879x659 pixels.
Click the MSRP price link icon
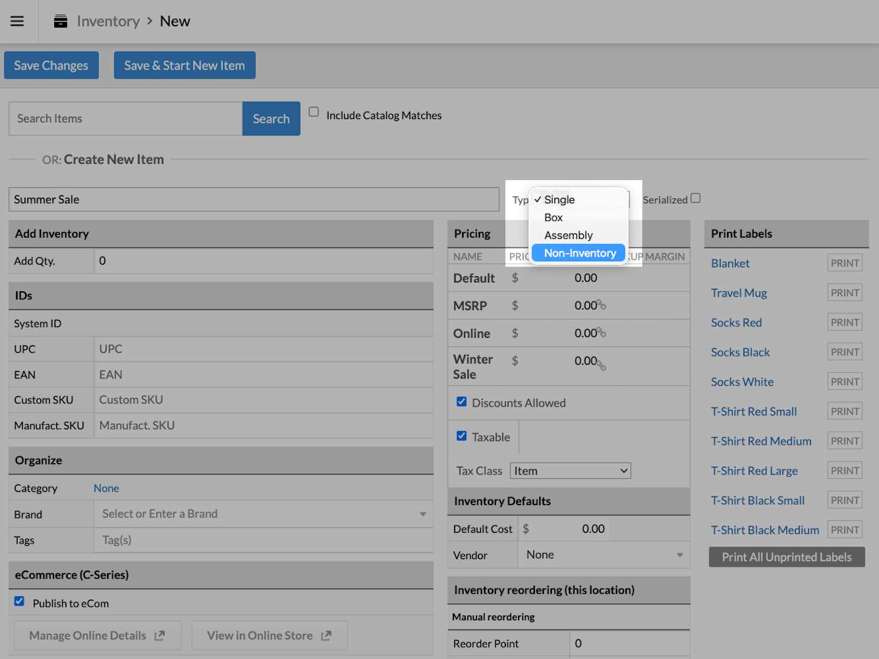pyautogui.click(x=601, y=305)
